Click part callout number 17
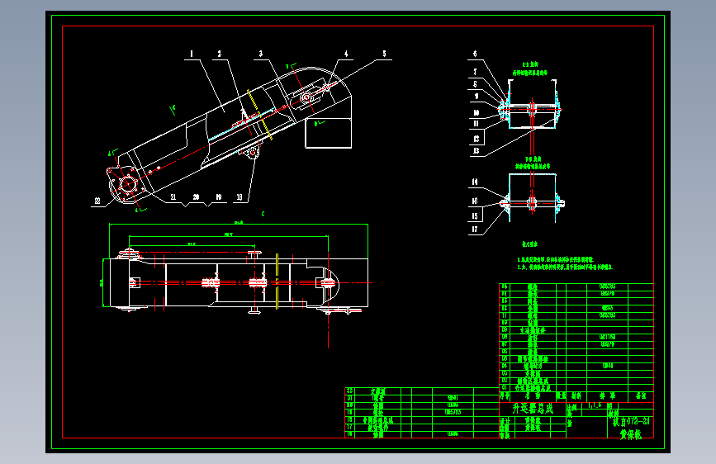Screen dimensions: 716x464 click(x=475, y=230)
